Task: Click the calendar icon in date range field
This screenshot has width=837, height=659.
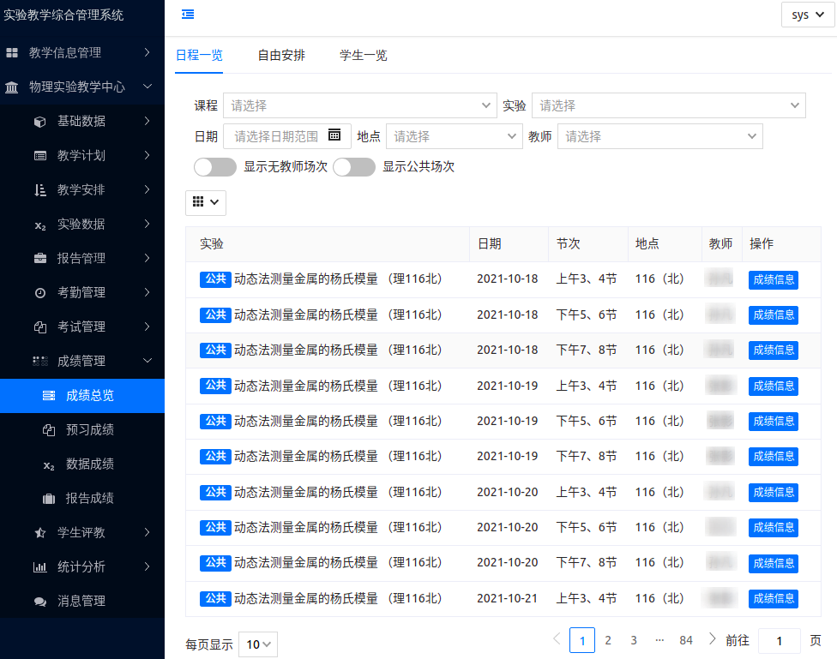Action: pos(334,135)
